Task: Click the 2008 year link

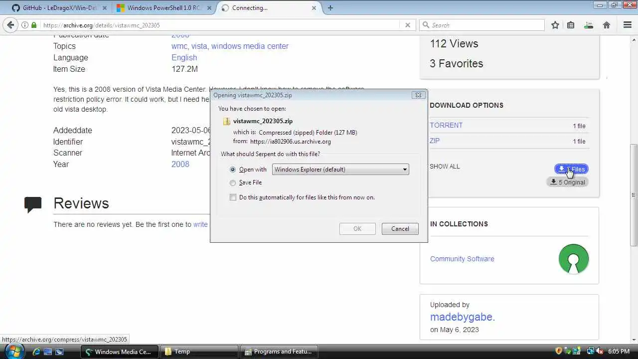Action: click(180, 164)
